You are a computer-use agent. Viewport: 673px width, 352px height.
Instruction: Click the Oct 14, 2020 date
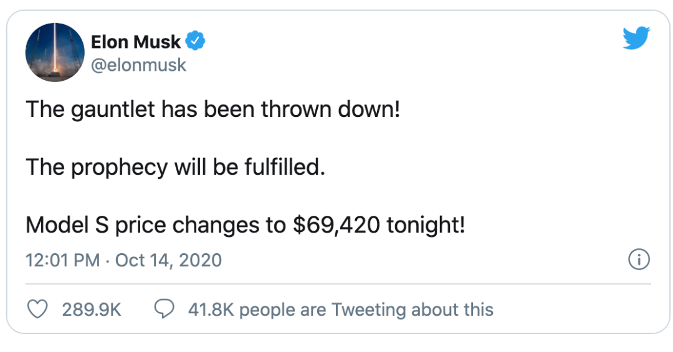(x=168, y=261)
